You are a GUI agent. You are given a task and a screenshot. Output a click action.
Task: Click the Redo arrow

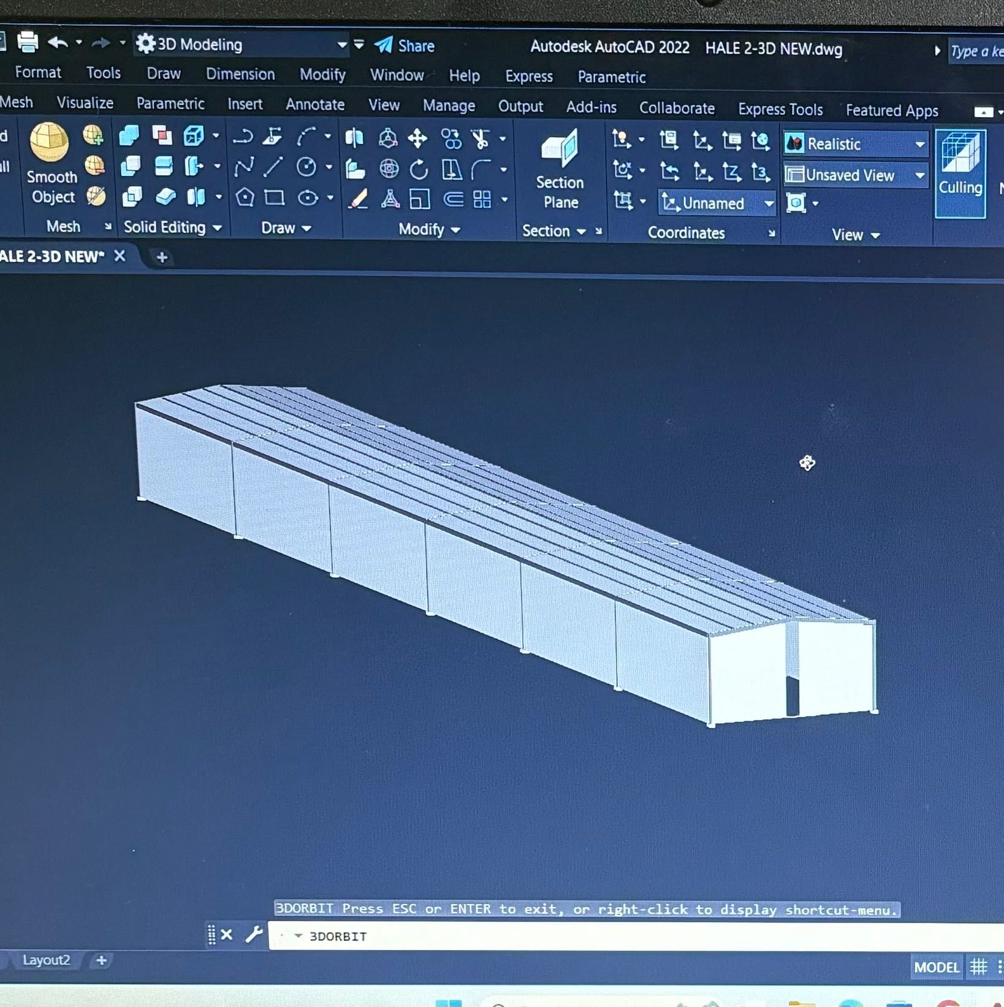101,44
